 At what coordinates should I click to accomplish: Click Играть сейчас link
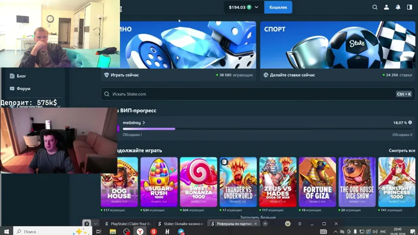[122, 75]
